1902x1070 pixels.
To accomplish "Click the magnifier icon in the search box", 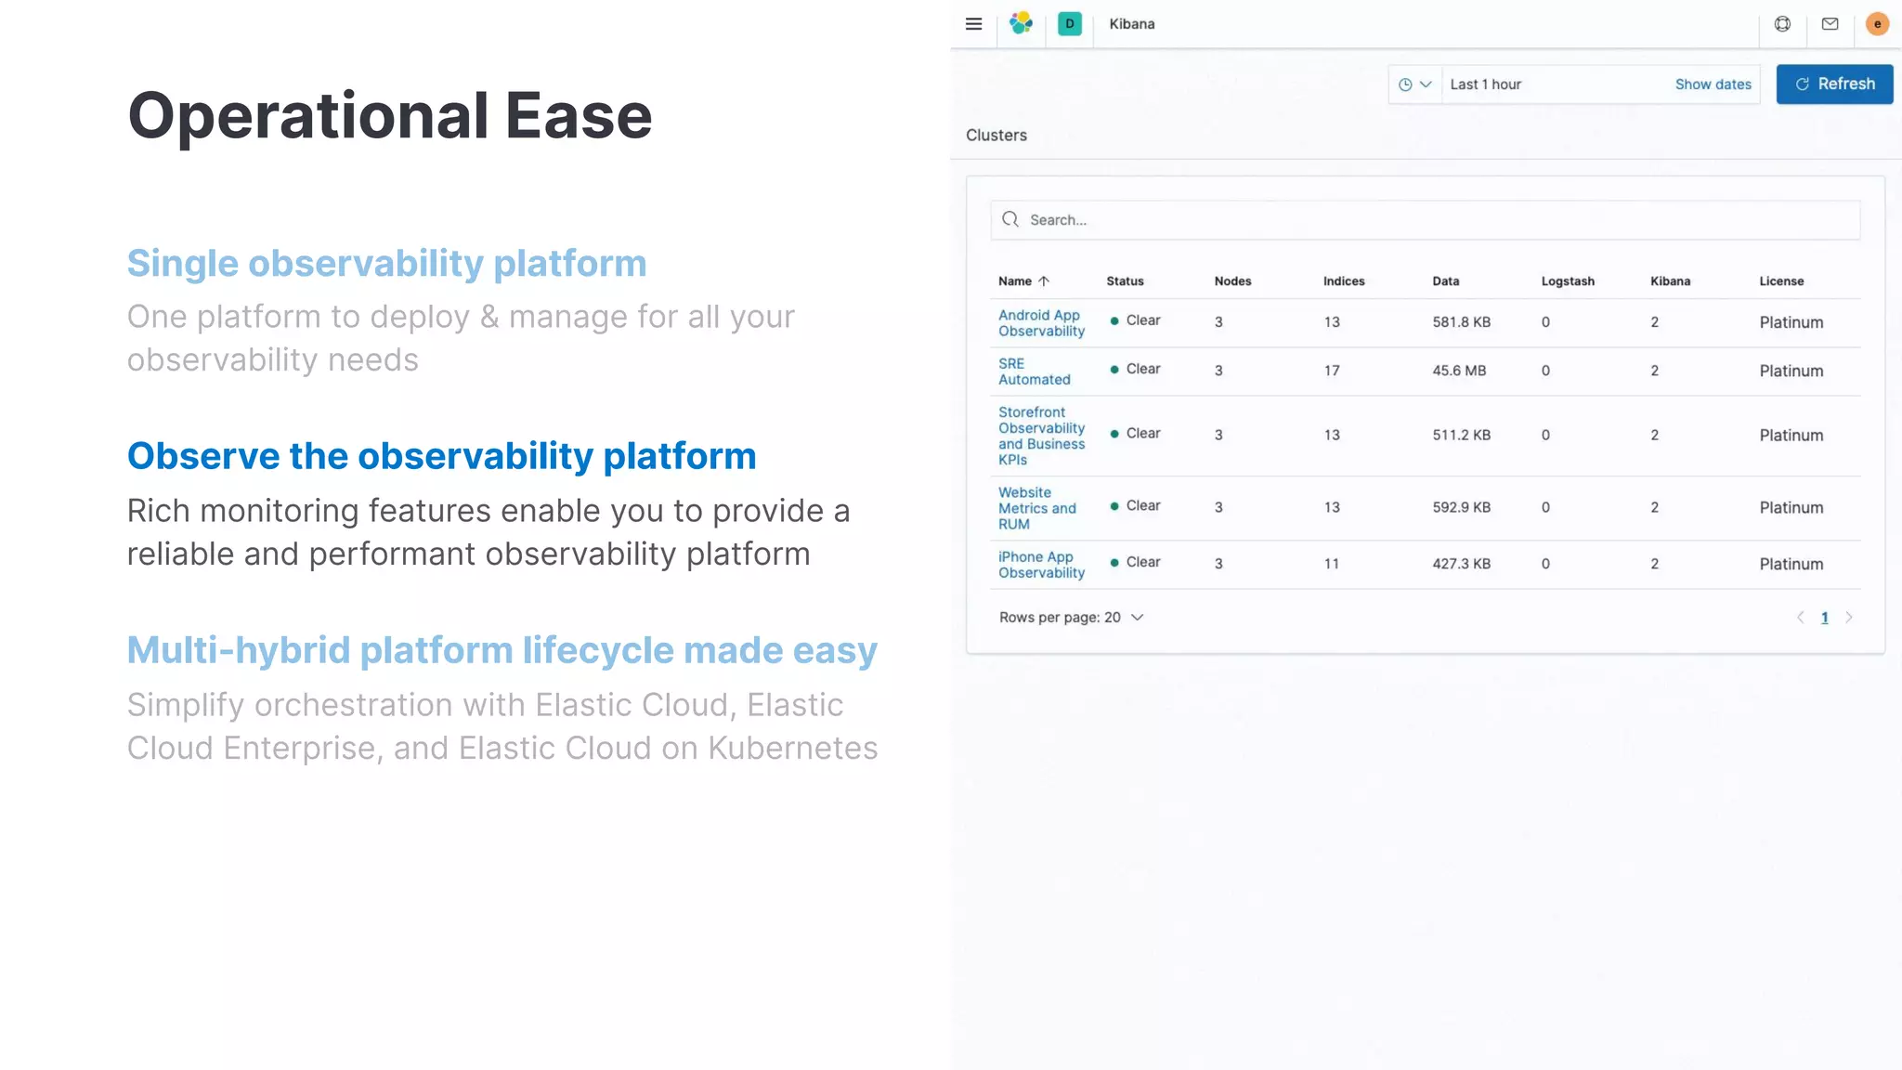I will pos(1010,220).
